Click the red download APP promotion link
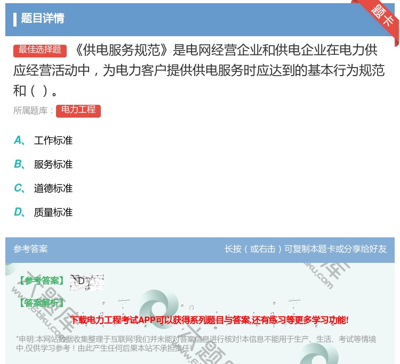This screenshot has height=364, width=400. tap(209, 320)
